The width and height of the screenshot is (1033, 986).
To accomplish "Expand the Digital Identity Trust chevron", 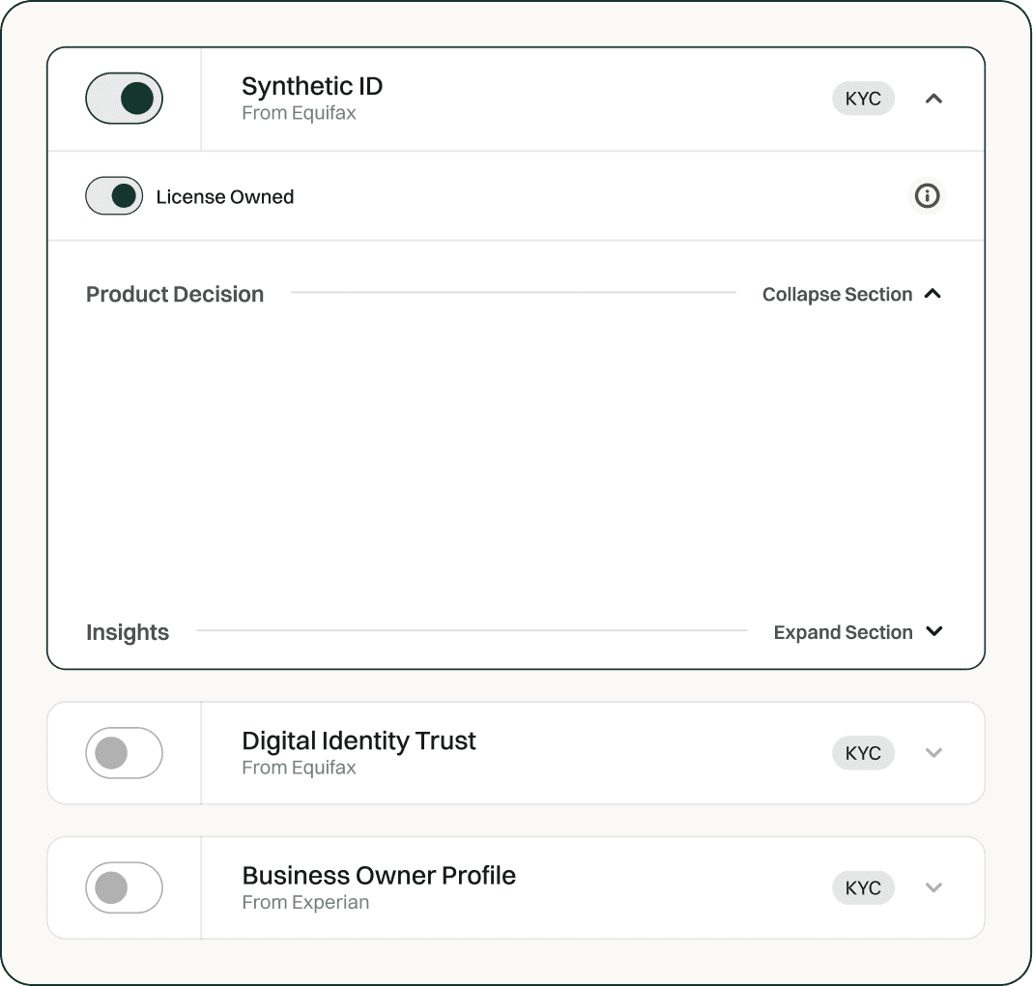I will (933, 753).
